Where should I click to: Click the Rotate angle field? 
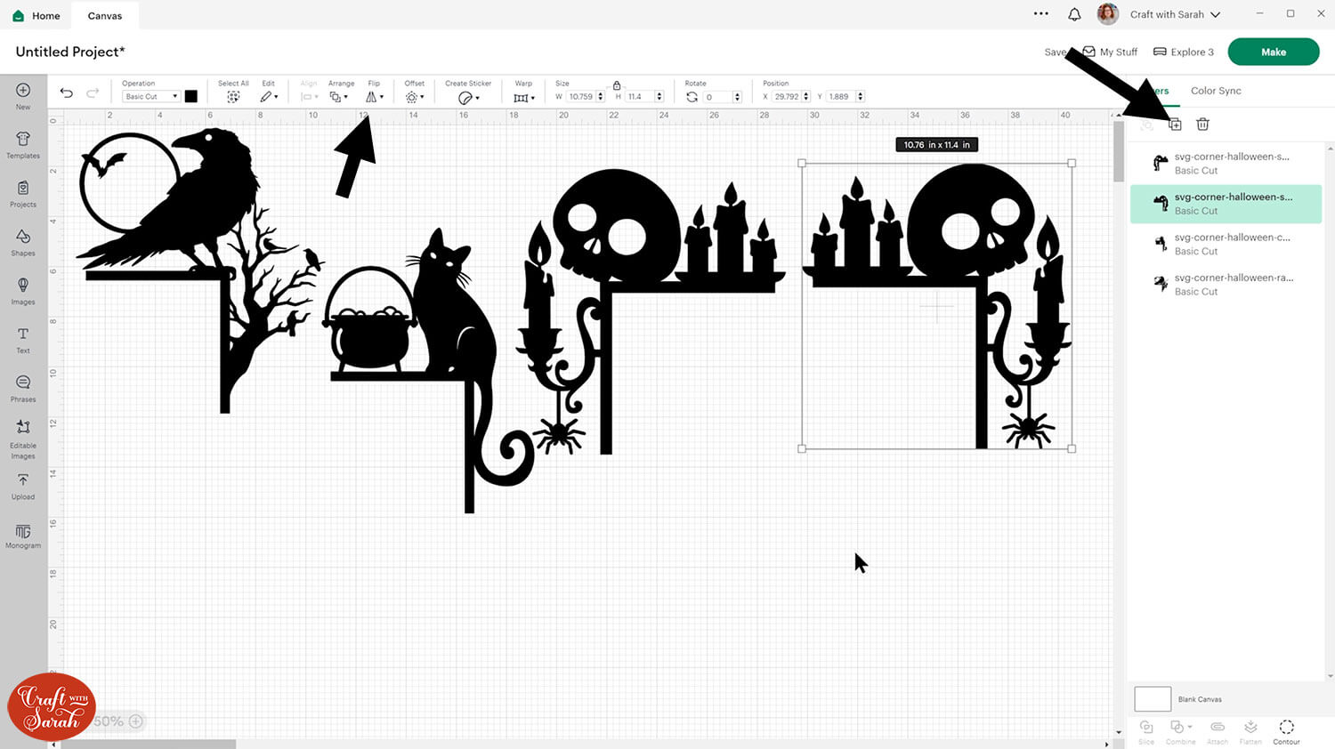click(x=717, y=96)
